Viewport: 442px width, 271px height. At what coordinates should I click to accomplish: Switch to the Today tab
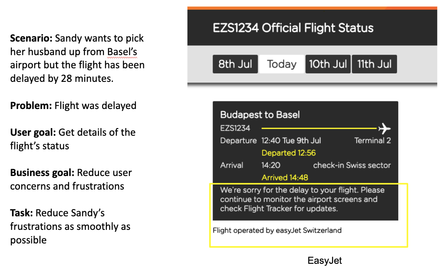pyautogui.click(x=282, y=64)
